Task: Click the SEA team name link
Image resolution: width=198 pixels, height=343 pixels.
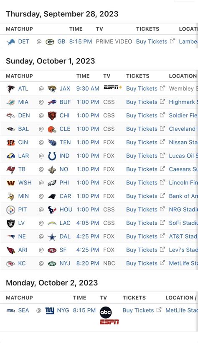Action: 23,310
